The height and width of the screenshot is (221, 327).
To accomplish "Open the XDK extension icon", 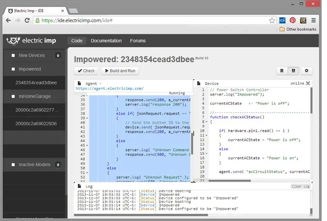I will click(x=282, y=20).
